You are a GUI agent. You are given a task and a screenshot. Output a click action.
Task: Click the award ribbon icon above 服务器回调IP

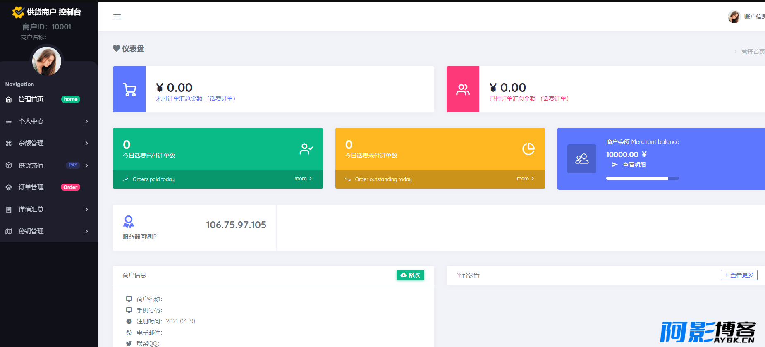(x=129, y=222)
